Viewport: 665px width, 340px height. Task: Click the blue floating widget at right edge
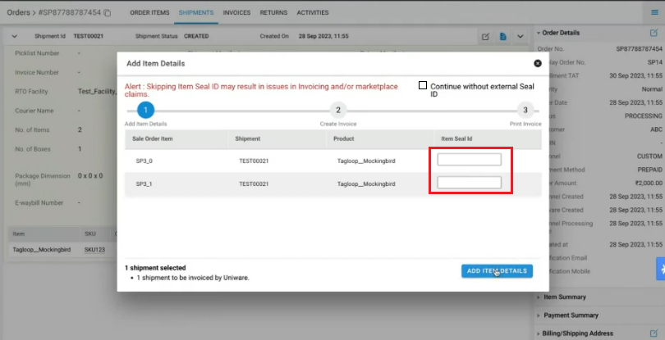pyautogui.click(x=661, y=269)
